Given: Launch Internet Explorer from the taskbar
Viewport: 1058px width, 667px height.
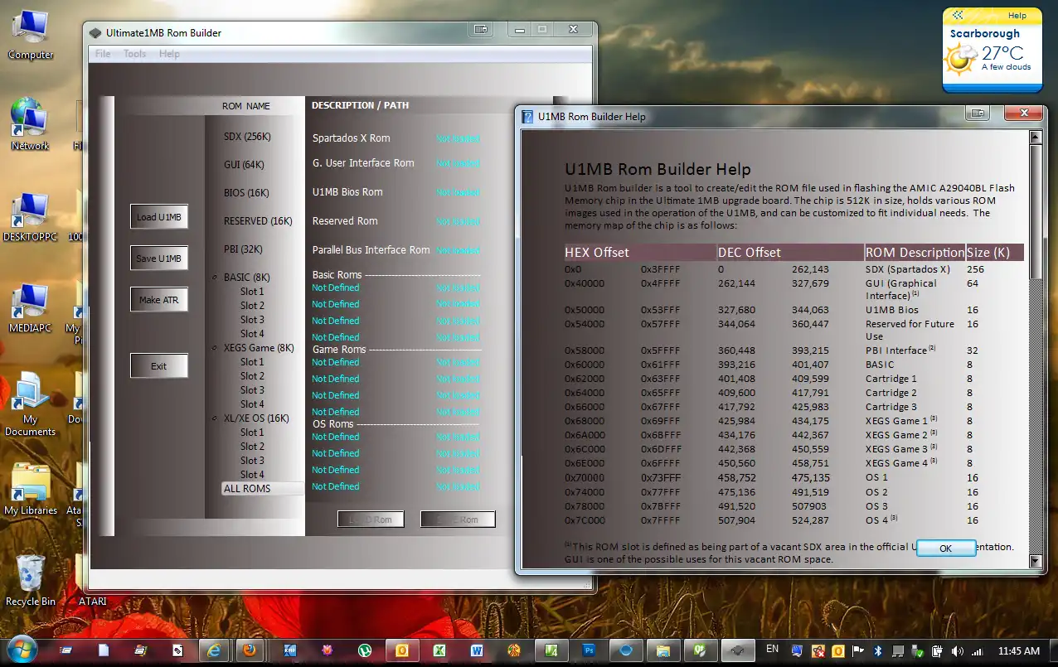Looking at the screenshot, I should pyautogui.click(x=215, y=650).
